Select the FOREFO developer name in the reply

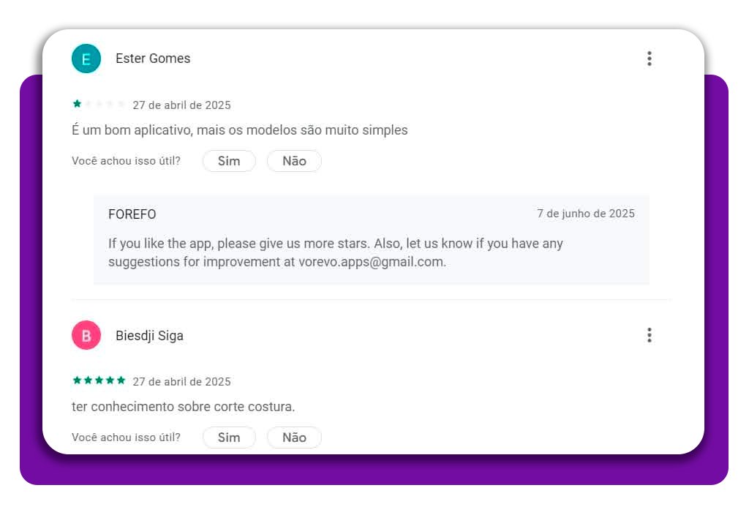coord(132,214)
